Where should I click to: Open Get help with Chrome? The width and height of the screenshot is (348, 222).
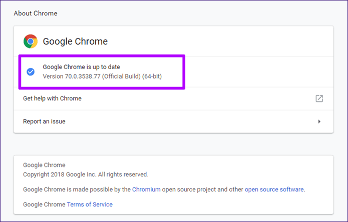point(173,98)
